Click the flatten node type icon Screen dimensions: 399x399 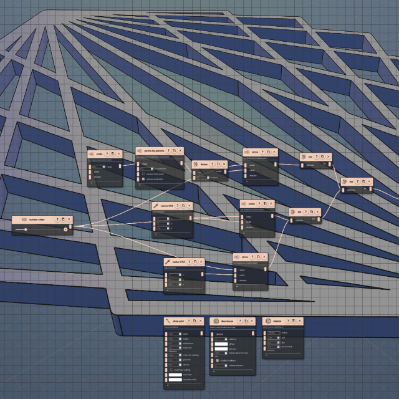[196, 165]
